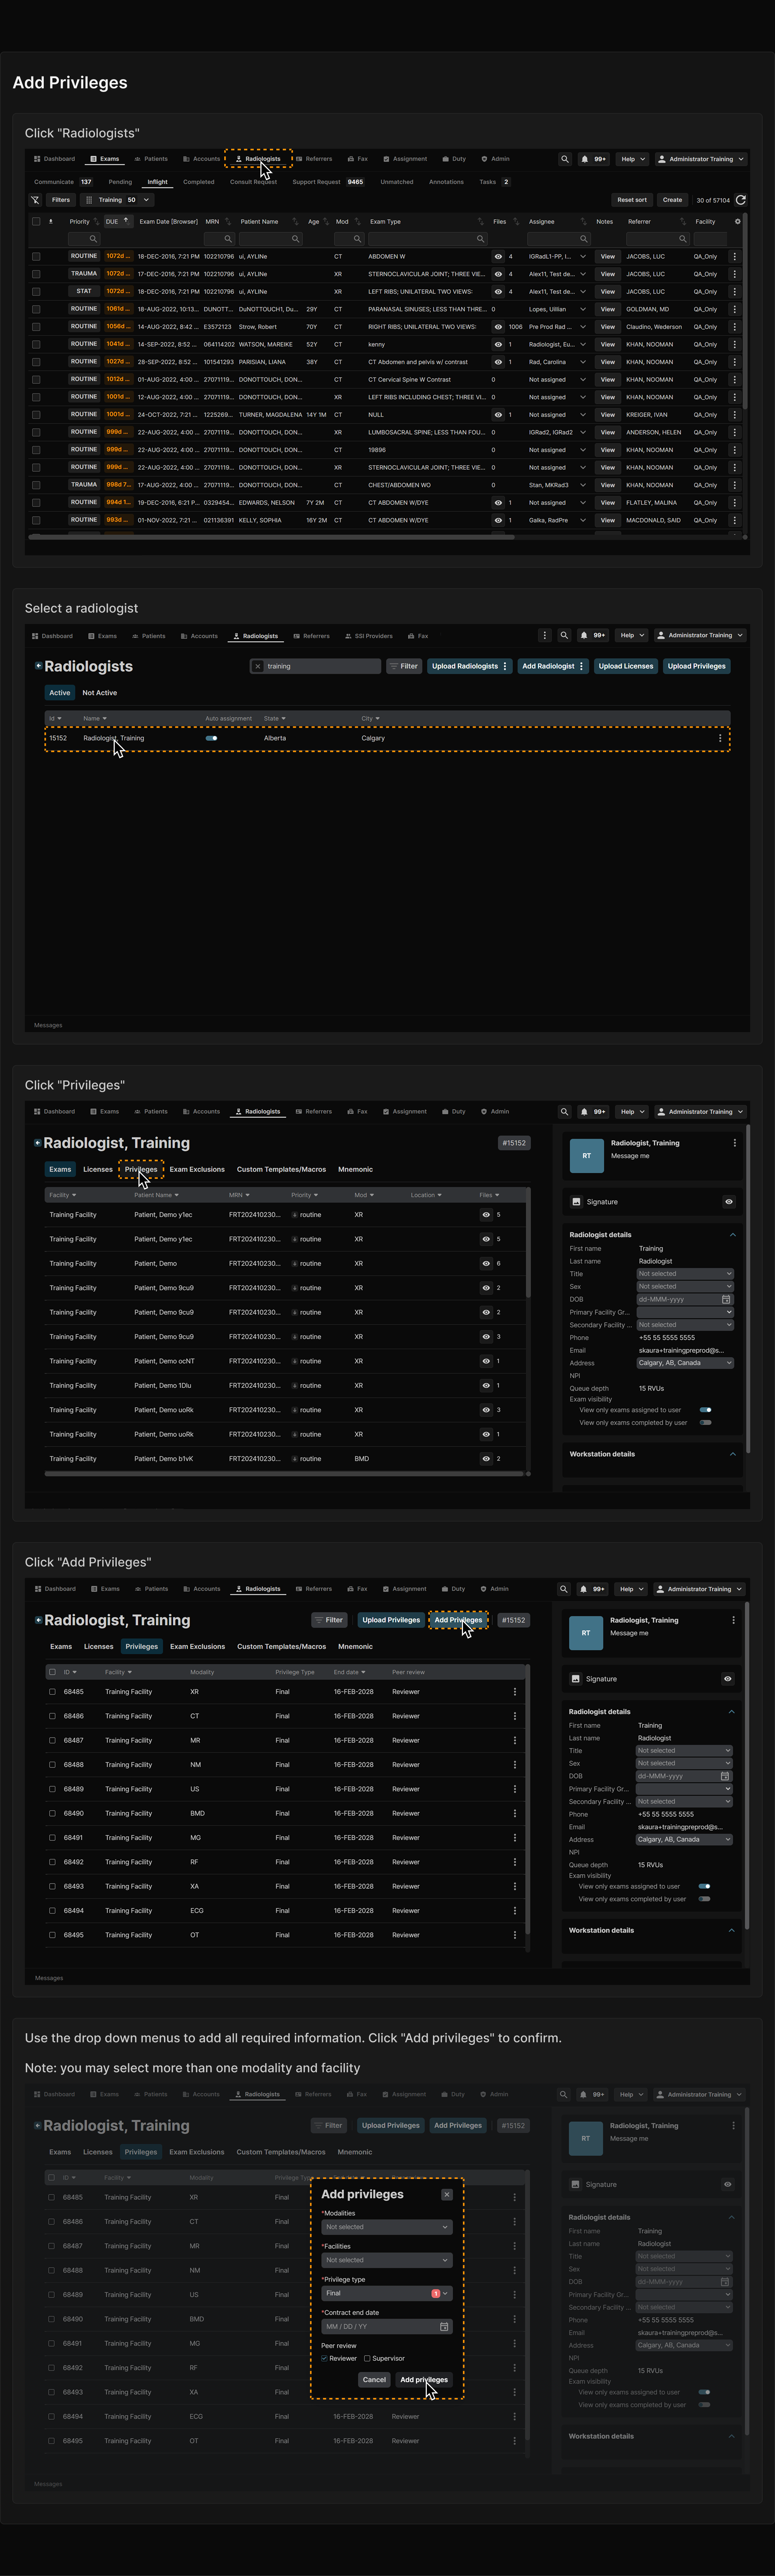Tick the checkbox for the TURNER, MAGDALENA exam
This screenshot has height=2576, width=775.
tap(36, 415)
